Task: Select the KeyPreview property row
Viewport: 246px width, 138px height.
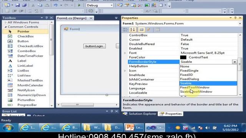Action: 154,84
